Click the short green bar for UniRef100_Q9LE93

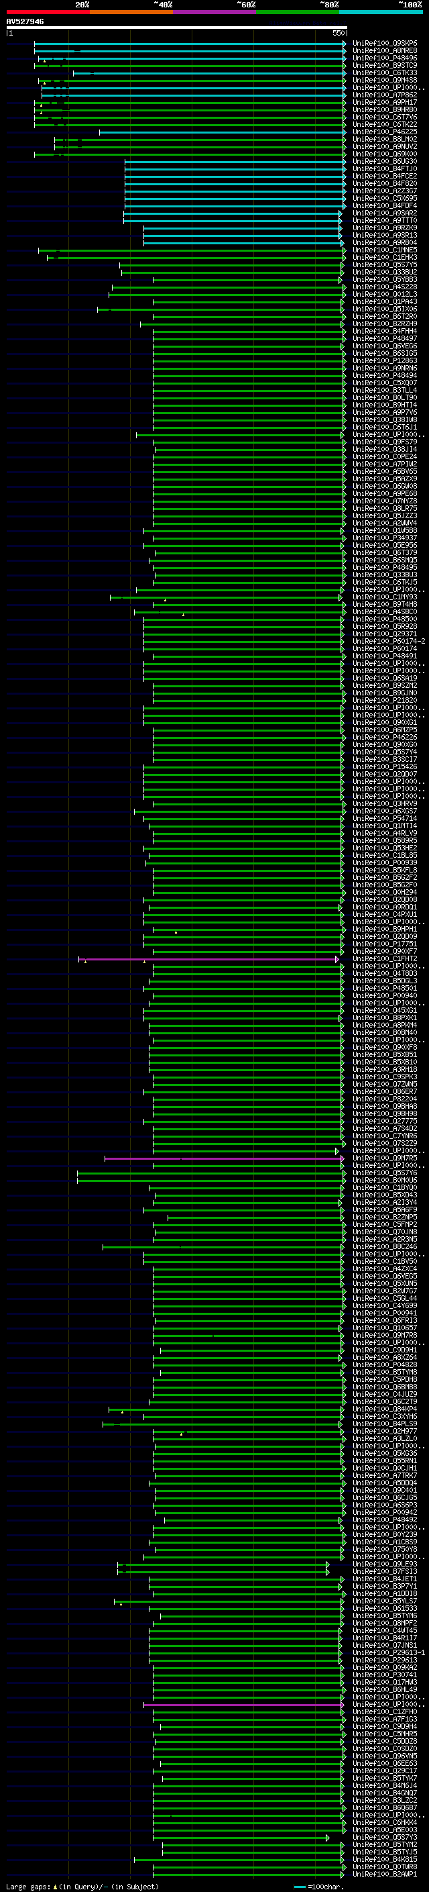[x=223, y=1564]
